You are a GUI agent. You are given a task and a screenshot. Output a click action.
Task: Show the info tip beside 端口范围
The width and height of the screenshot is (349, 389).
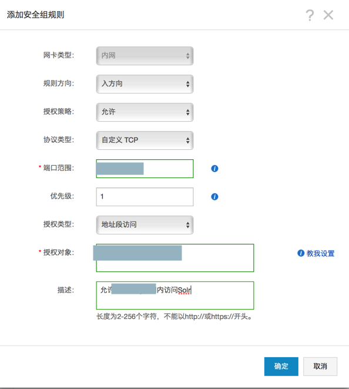pyautogui.click(x=214, y=169)
